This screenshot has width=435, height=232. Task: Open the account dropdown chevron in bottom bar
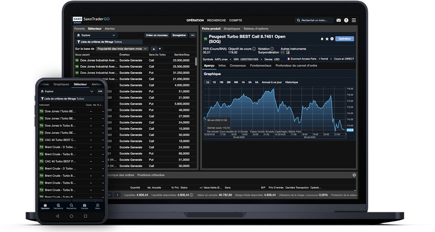(x=109, y=195)
